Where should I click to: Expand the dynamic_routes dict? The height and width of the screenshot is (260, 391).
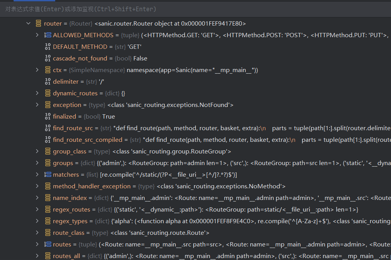37,93
